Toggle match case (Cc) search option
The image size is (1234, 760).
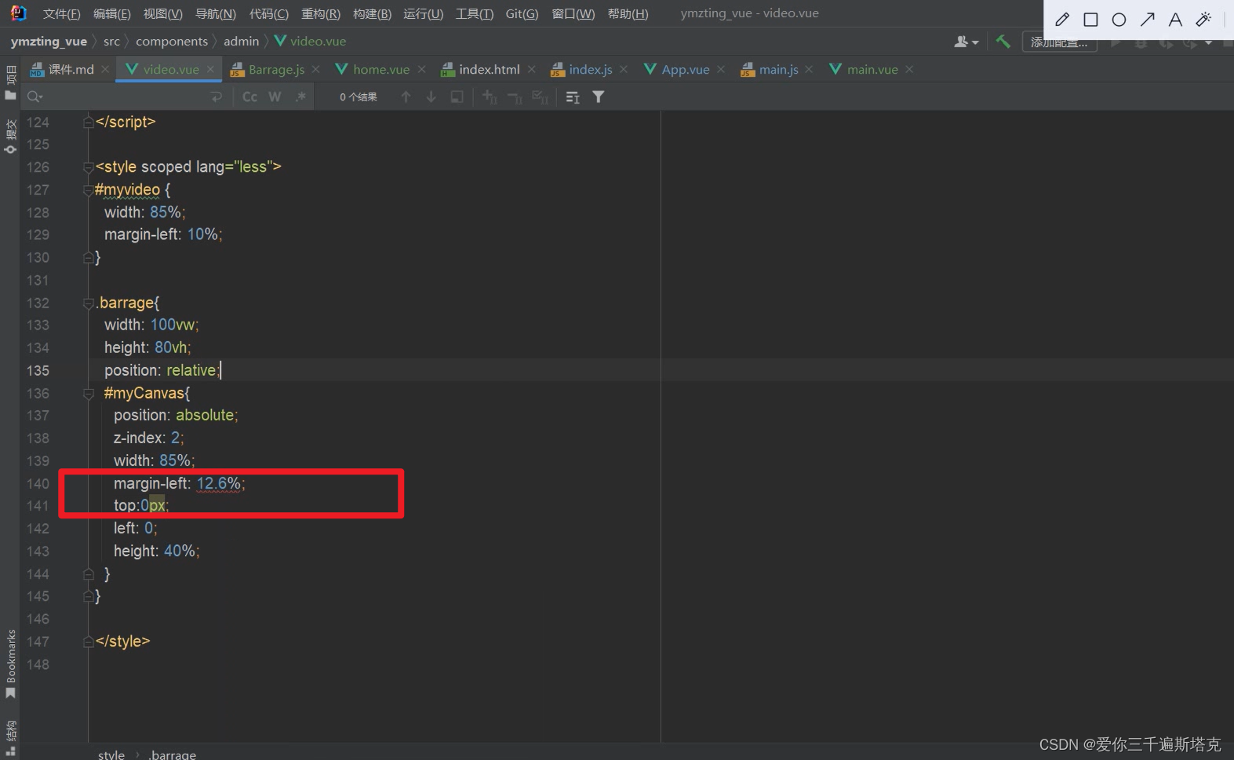click(x=249, y=96)
